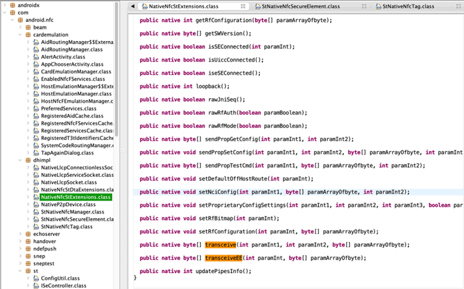
Task: Expand the sneptest package
Action: click(20, 264)
